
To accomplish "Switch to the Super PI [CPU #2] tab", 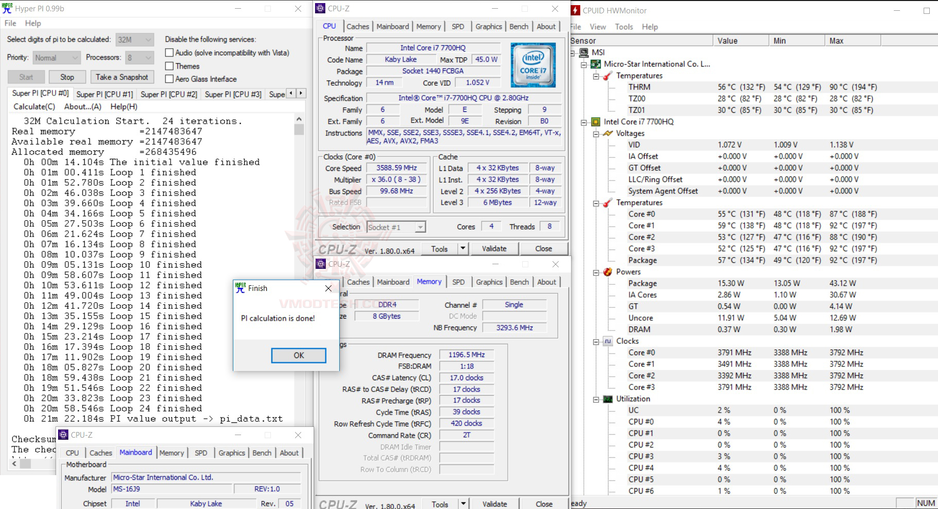I will coord(169,94).
